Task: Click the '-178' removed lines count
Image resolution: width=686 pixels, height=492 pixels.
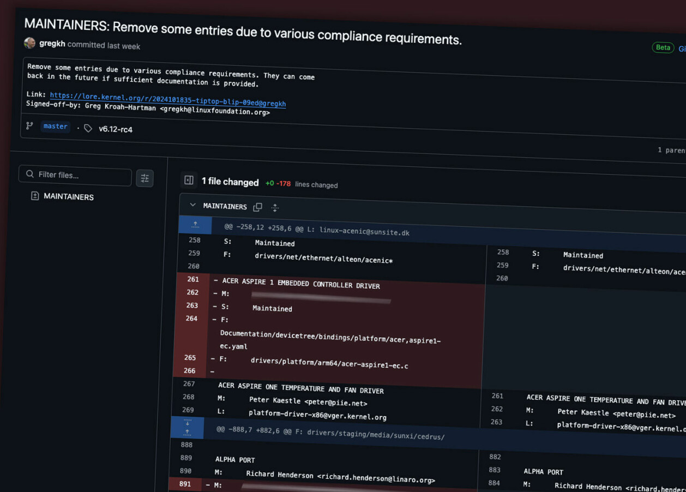Action: (x=284, y=184)
